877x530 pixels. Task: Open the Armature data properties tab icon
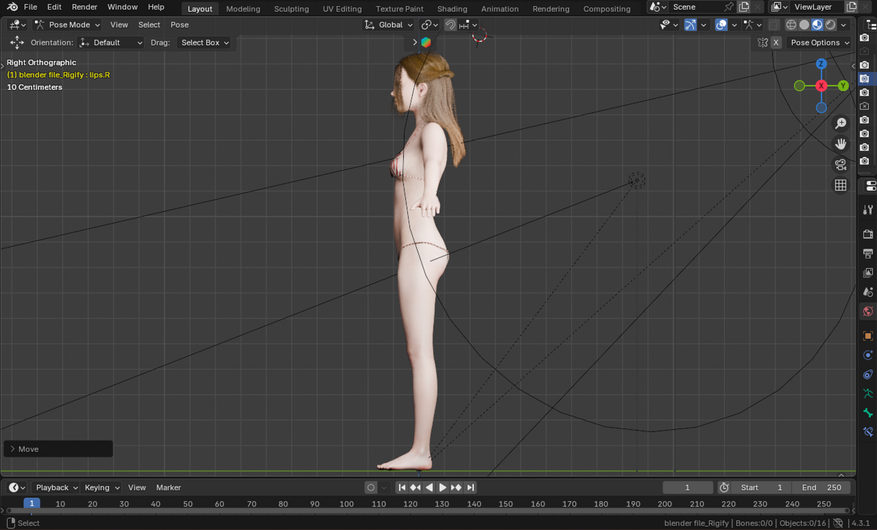868,394
